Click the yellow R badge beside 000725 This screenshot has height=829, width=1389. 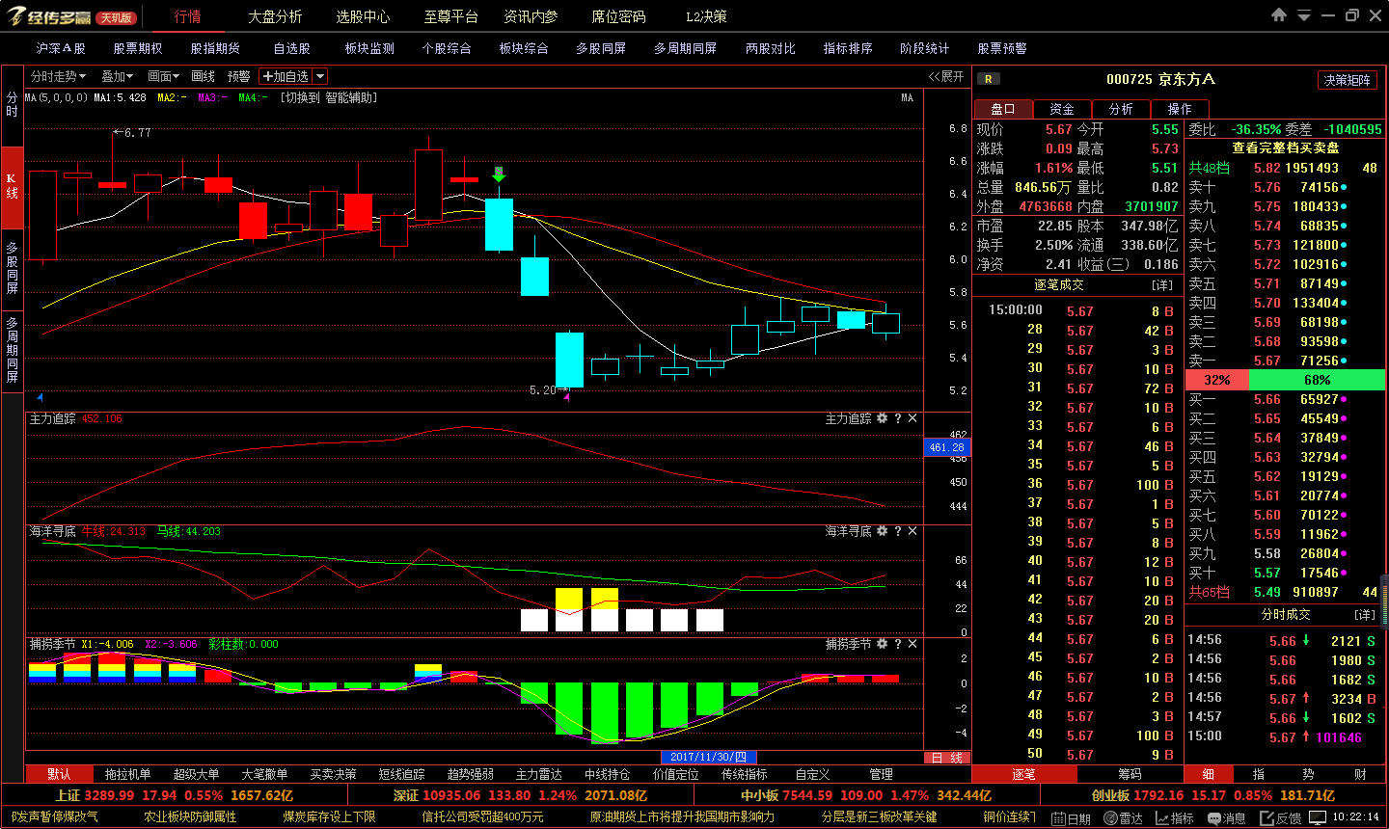click(988, 79)
